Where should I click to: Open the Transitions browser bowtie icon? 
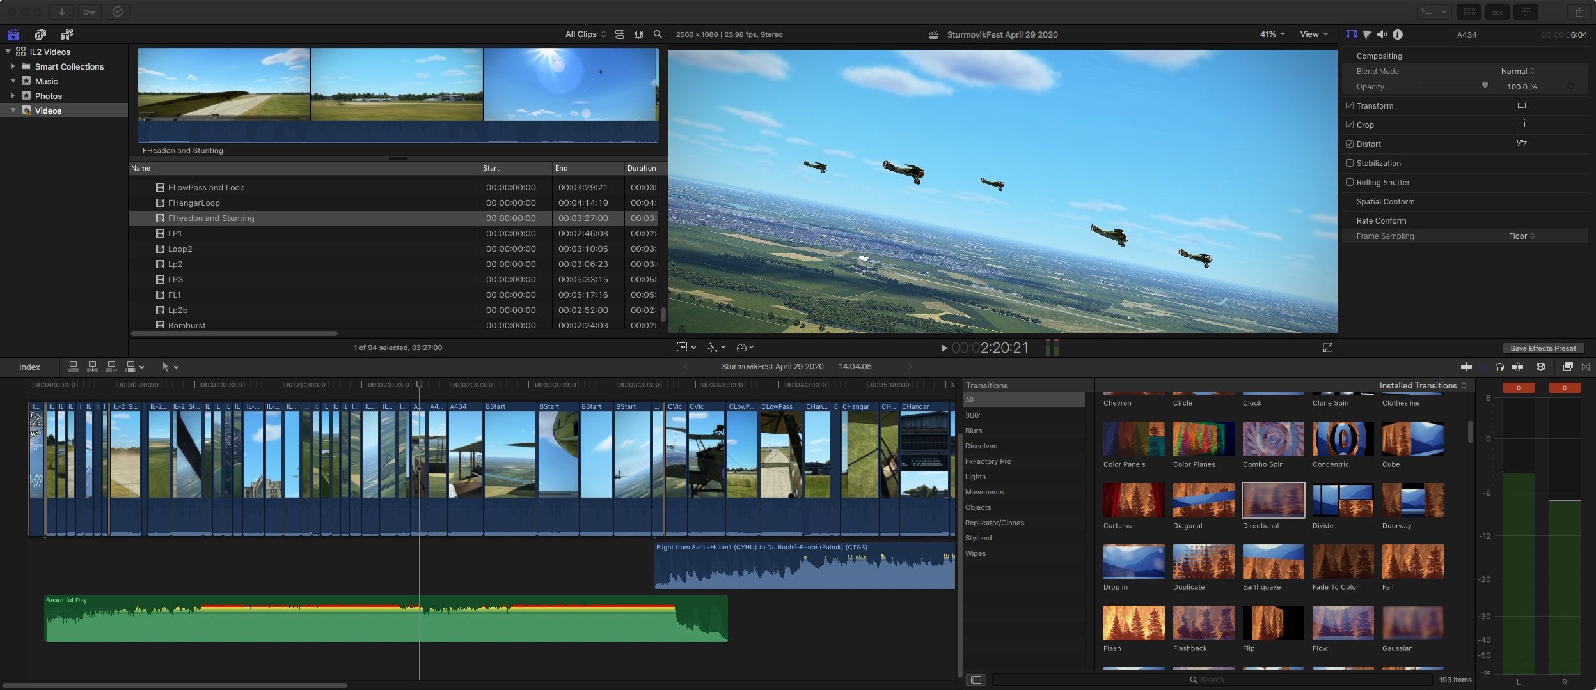pos(1586,367)
